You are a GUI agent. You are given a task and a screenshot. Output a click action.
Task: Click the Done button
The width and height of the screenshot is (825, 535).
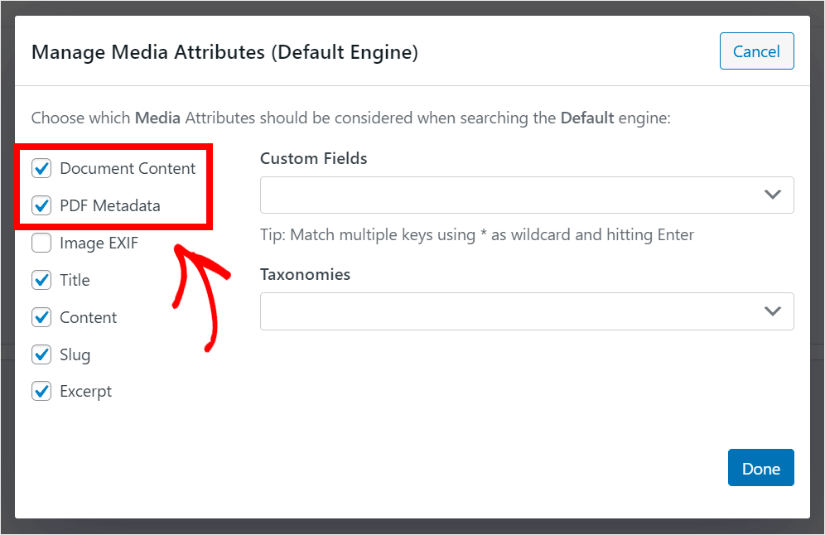[x=761, y=468]
